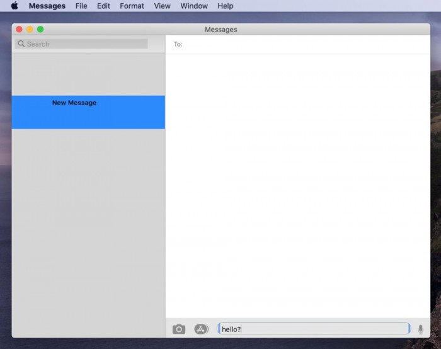This screenshot has width=441, height=349.
Task: Click the camera icon to attach a photo
Action: 178,329
